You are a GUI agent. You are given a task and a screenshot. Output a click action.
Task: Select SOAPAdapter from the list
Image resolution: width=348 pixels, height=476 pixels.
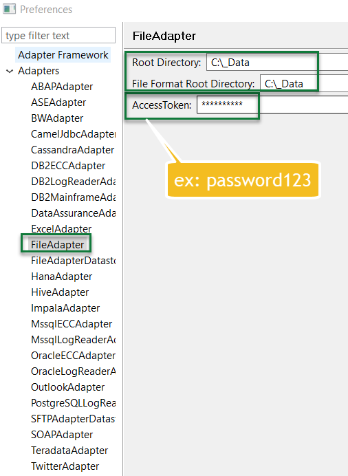(62, 435)
